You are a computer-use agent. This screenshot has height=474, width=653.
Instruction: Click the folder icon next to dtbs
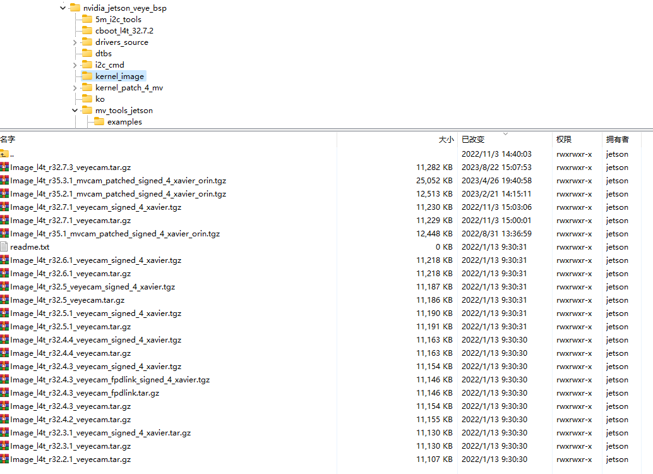pos(87,54)
